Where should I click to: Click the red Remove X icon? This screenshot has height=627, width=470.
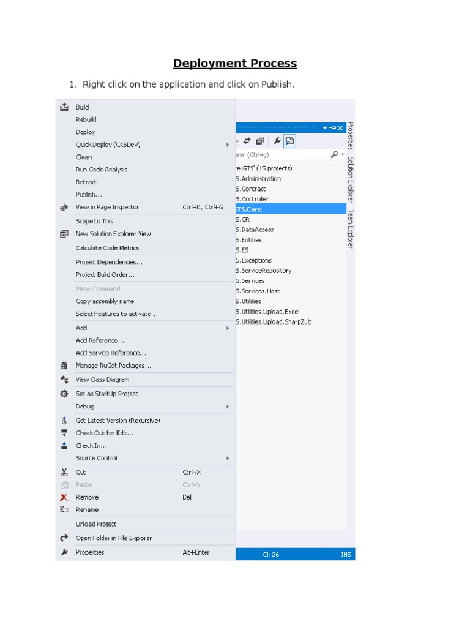tap(64, 497)
